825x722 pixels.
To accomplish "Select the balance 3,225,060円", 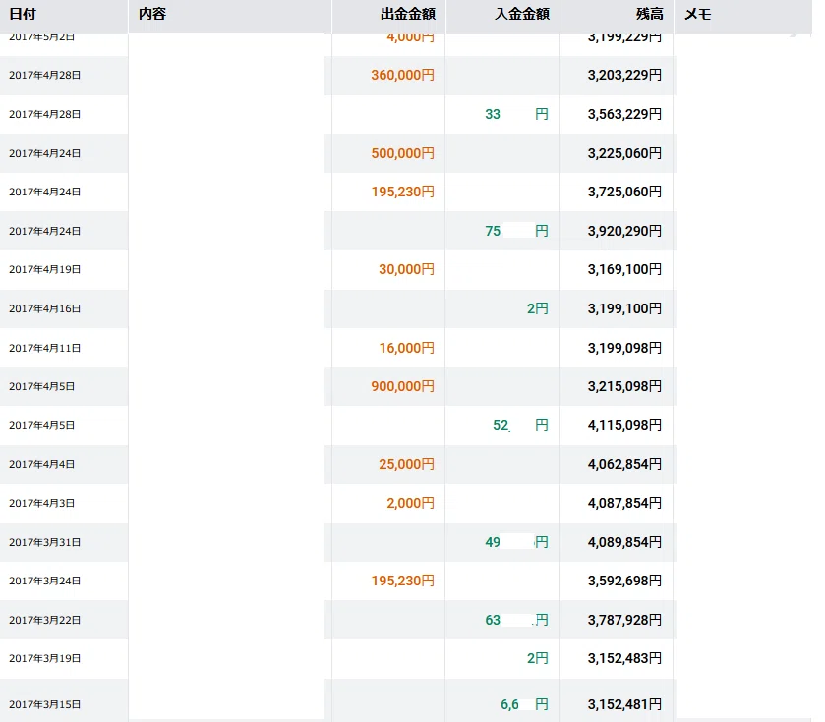I will [x=624, y=153].
